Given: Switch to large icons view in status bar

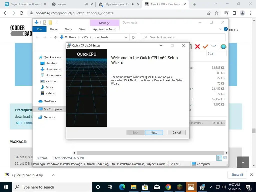Looking at the screenshot, I should 225,158.
